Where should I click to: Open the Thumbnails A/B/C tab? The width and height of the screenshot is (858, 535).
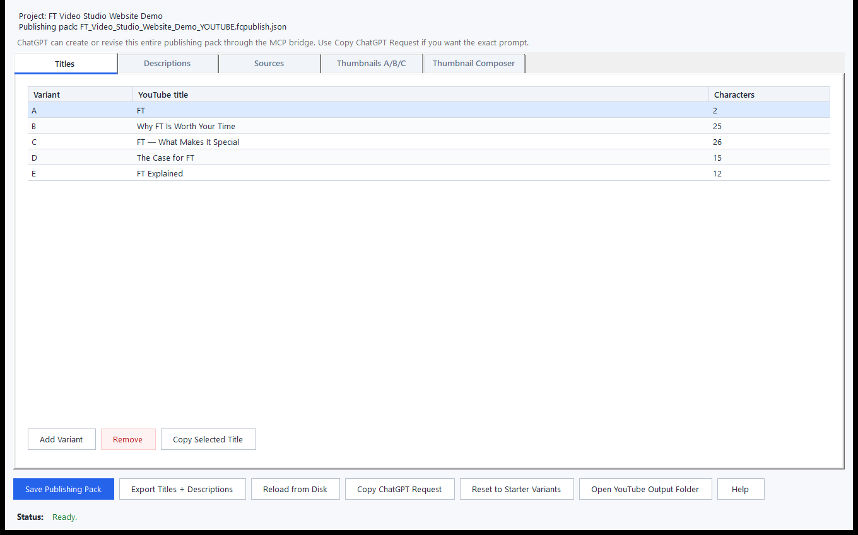[372, 64]
